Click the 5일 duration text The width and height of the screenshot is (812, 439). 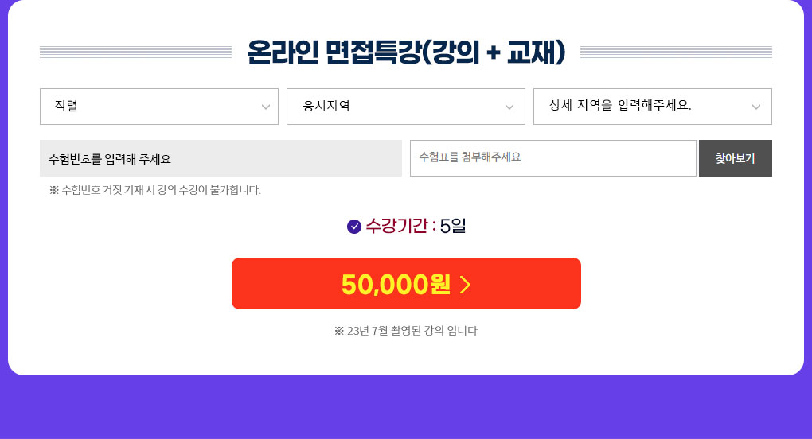tap(453, 226)
